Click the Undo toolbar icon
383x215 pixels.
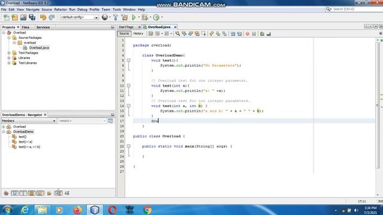[x=43, y=17]
